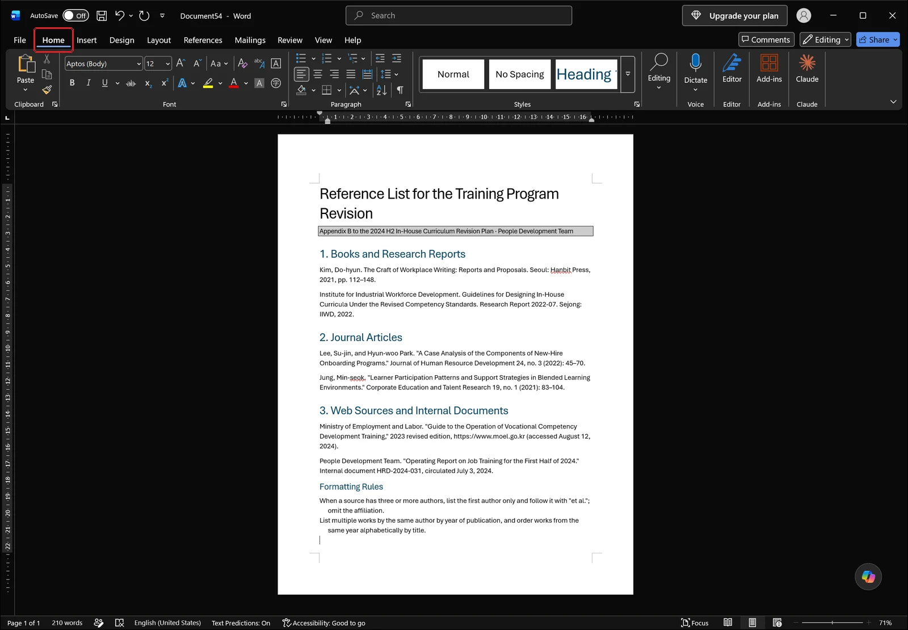Increase paragraph indent
Viewport: 908px width, 630px height.
pos(397,58)
